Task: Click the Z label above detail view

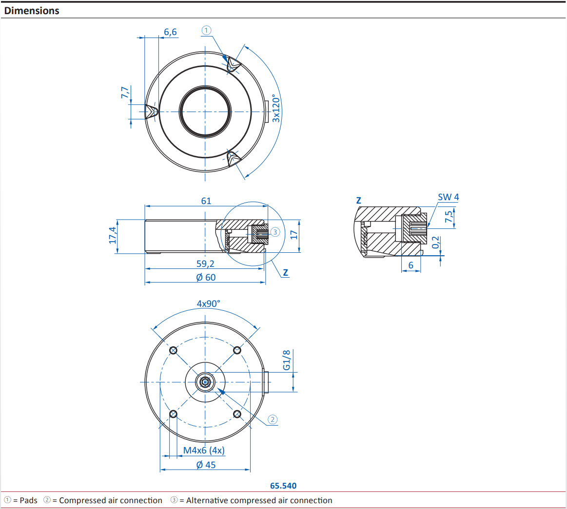Action: [359, 201]
